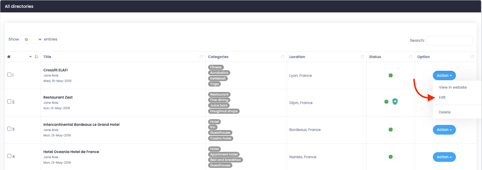
Task: Click the Bed and breakfast category tag
Action: [225, 160]
